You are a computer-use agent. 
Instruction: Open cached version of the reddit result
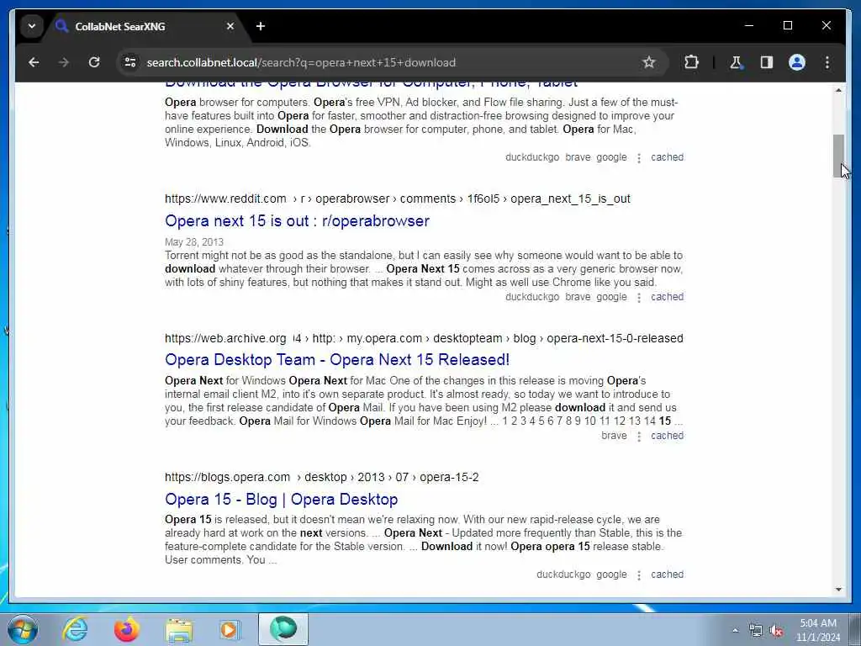point(667,297)
